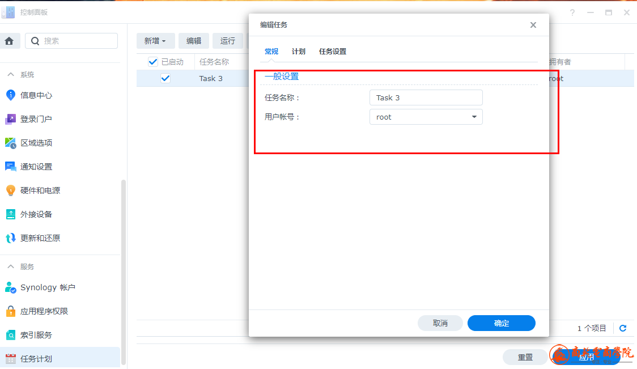637x369 pixels.
Task: Click the 任务名称 input field
Action: point(426,97)
